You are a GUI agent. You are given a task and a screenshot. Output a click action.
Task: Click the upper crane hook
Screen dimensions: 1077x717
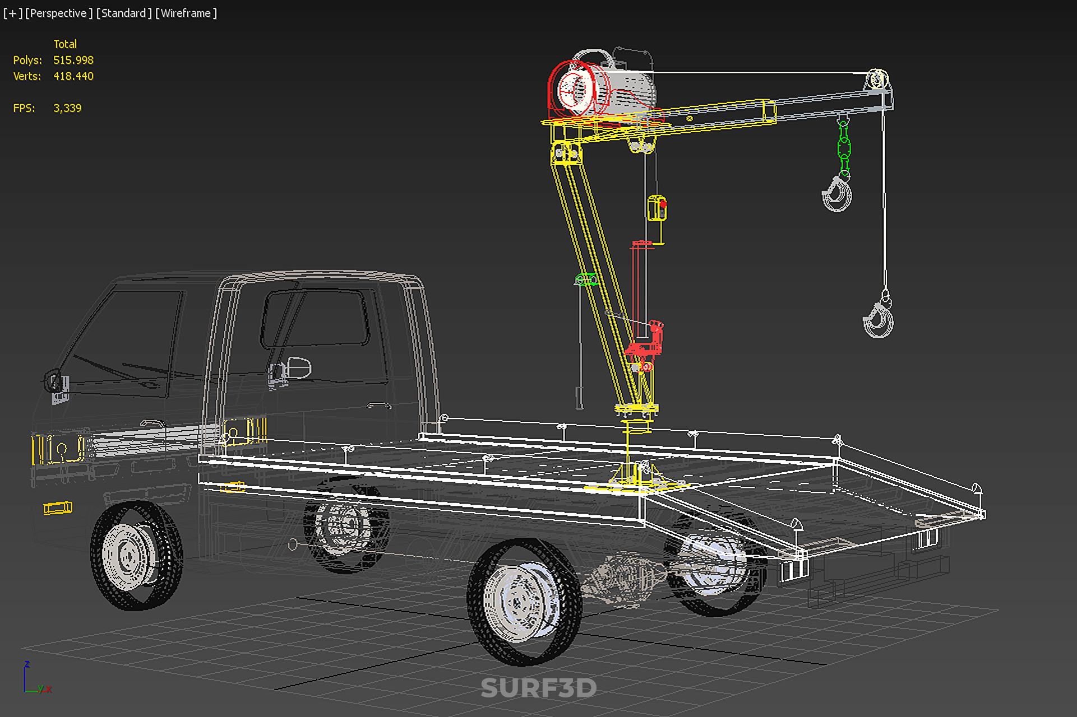click(837, 194)
